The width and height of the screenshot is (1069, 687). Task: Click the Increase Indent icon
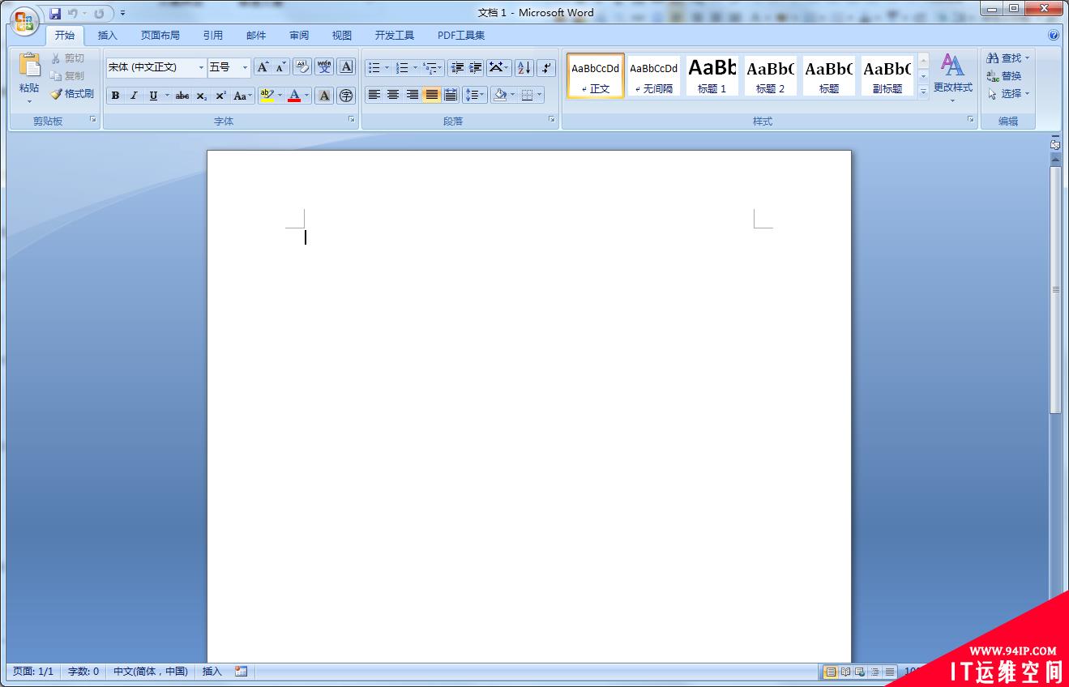pos(476,68)
